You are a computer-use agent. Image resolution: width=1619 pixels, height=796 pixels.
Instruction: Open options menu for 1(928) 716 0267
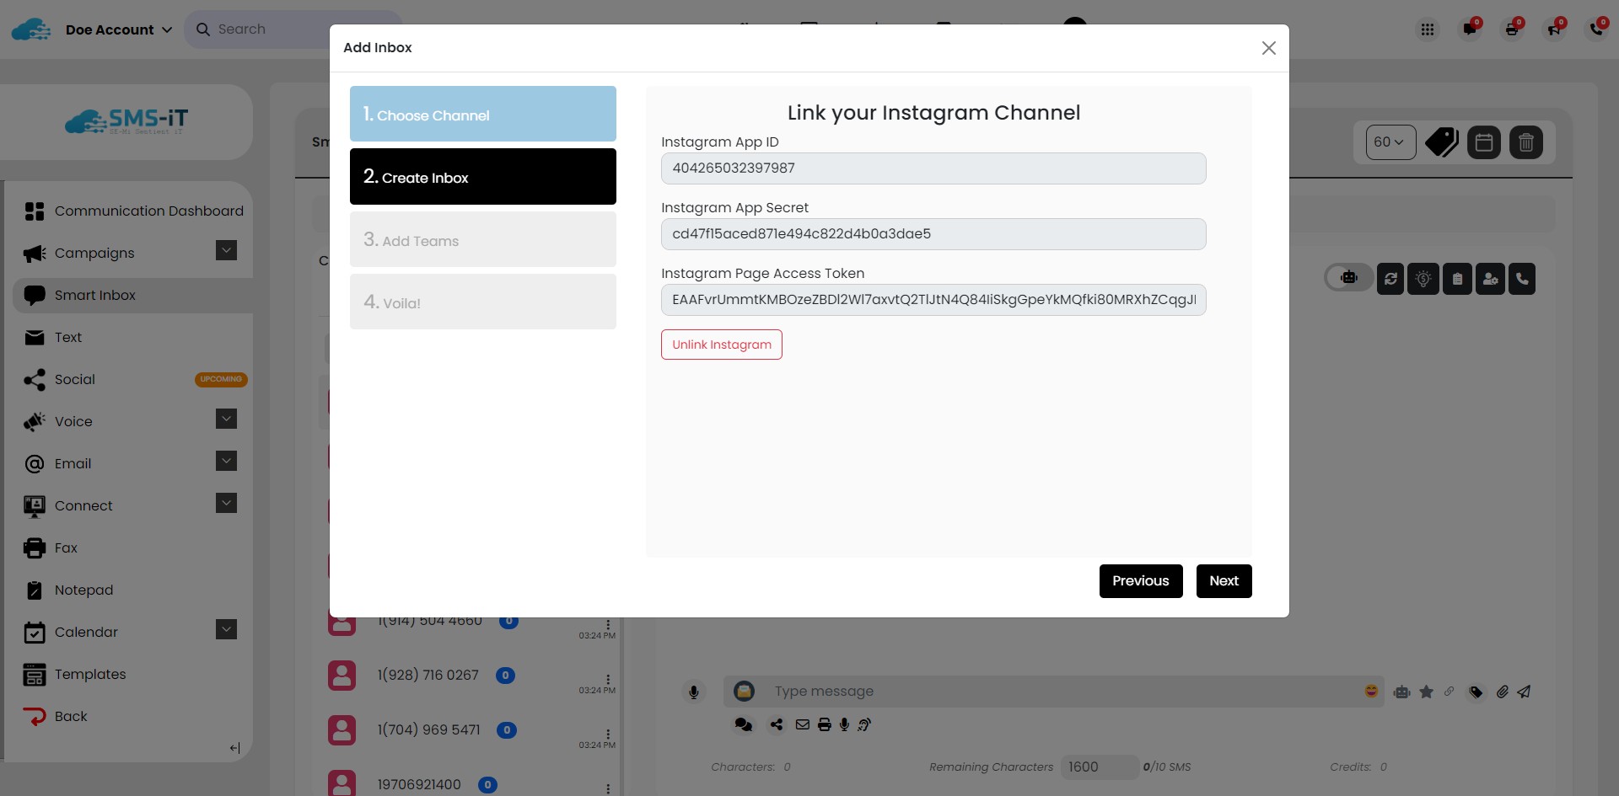(x=608, y=679)
